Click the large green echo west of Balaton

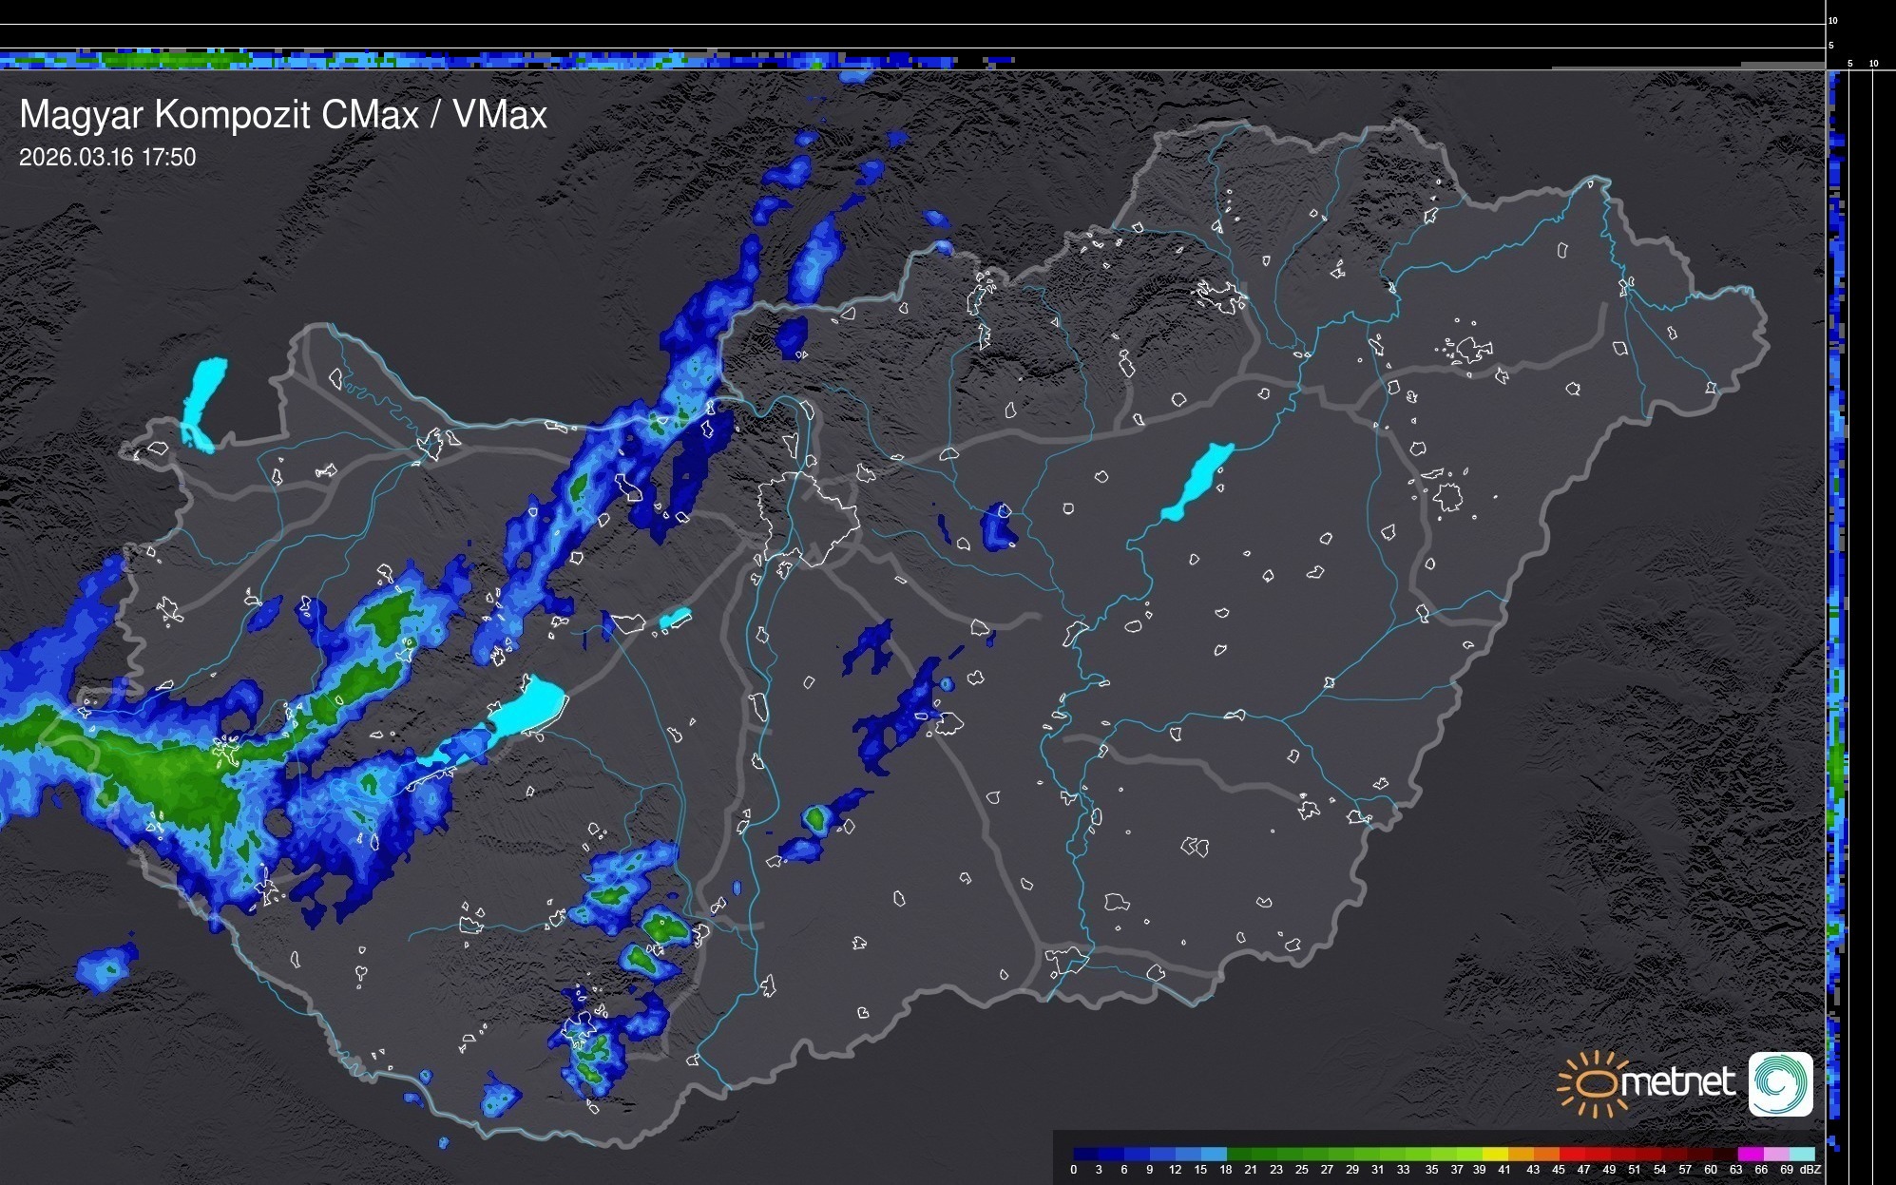point(181,774)
